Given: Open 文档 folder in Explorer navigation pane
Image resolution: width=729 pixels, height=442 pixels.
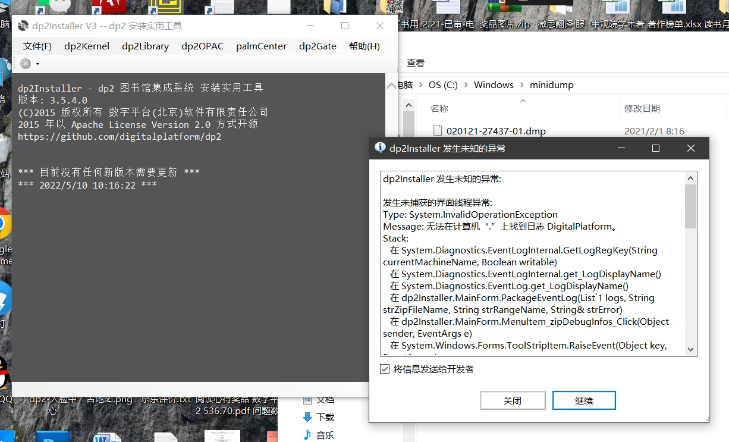Looking at the screenshot, I should coord(325,399).
